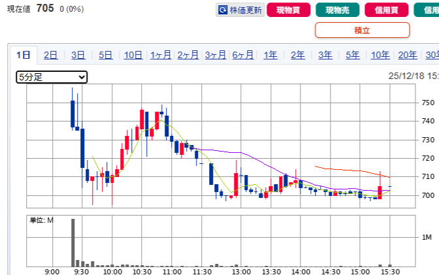Image resolution: width=439 pixels, height=275 pixels.
Task: Select the 5日 period tab
Action: point(105,55)
